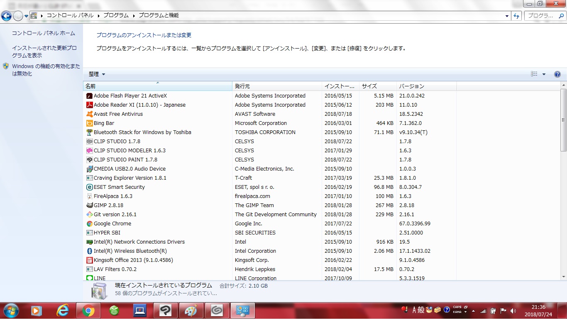Click the refresh icon beside address bar
The height and width of the screenshot is (320, 567).
pyautogui.click(x=516, y=16)
